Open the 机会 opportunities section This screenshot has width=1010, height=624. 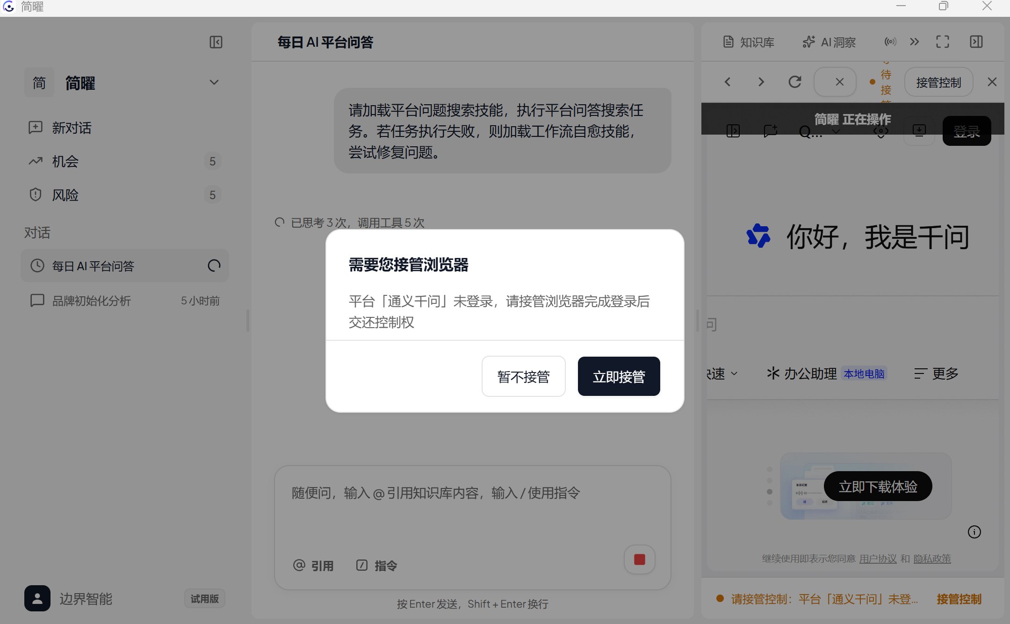click(x=124, y=161)
